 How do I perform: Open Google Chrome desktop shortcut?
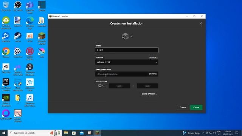point(6,53)
